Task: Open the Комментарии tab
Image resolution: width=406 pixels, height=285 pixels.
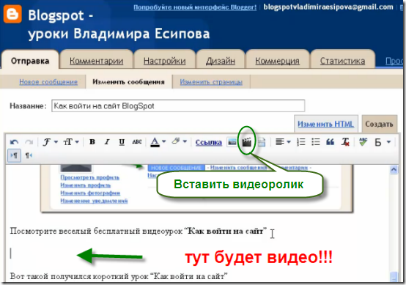Action: (96, 61)
